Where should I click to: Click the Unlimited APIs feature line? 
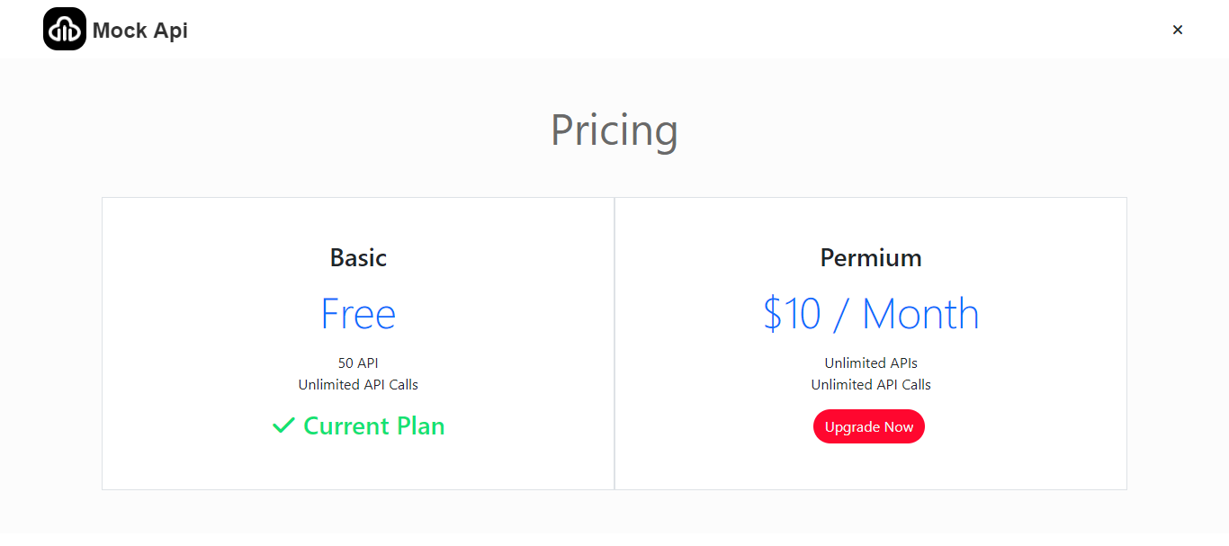coord(871,363)
